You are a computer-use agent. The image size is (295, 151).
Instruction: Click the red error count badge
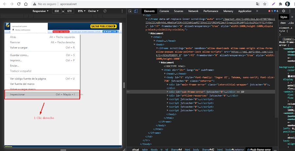click(270, 11)
